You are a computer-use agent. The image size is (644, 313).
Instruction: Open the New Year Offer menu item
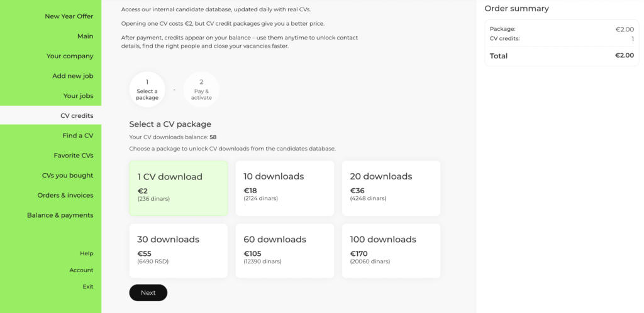(69, 16)
